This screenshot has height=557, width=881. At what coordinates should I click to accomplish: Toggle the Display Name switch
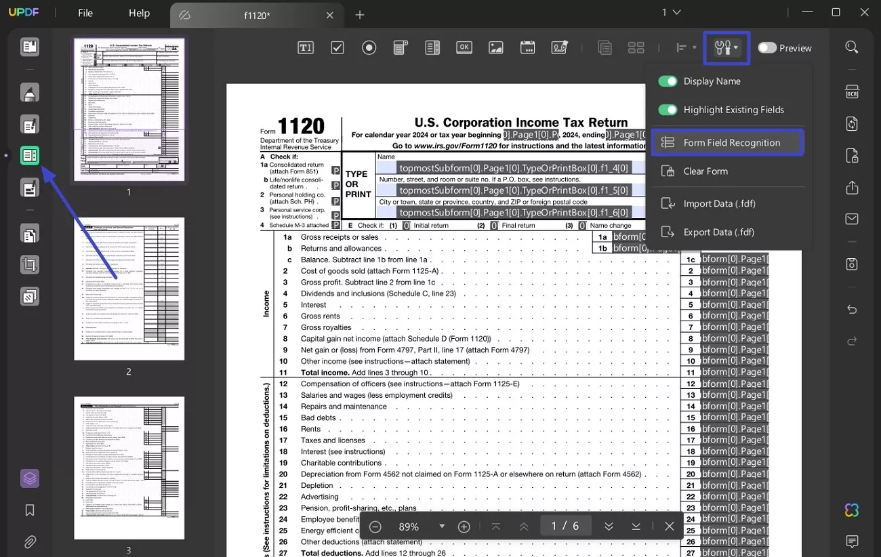pos(668,81)
